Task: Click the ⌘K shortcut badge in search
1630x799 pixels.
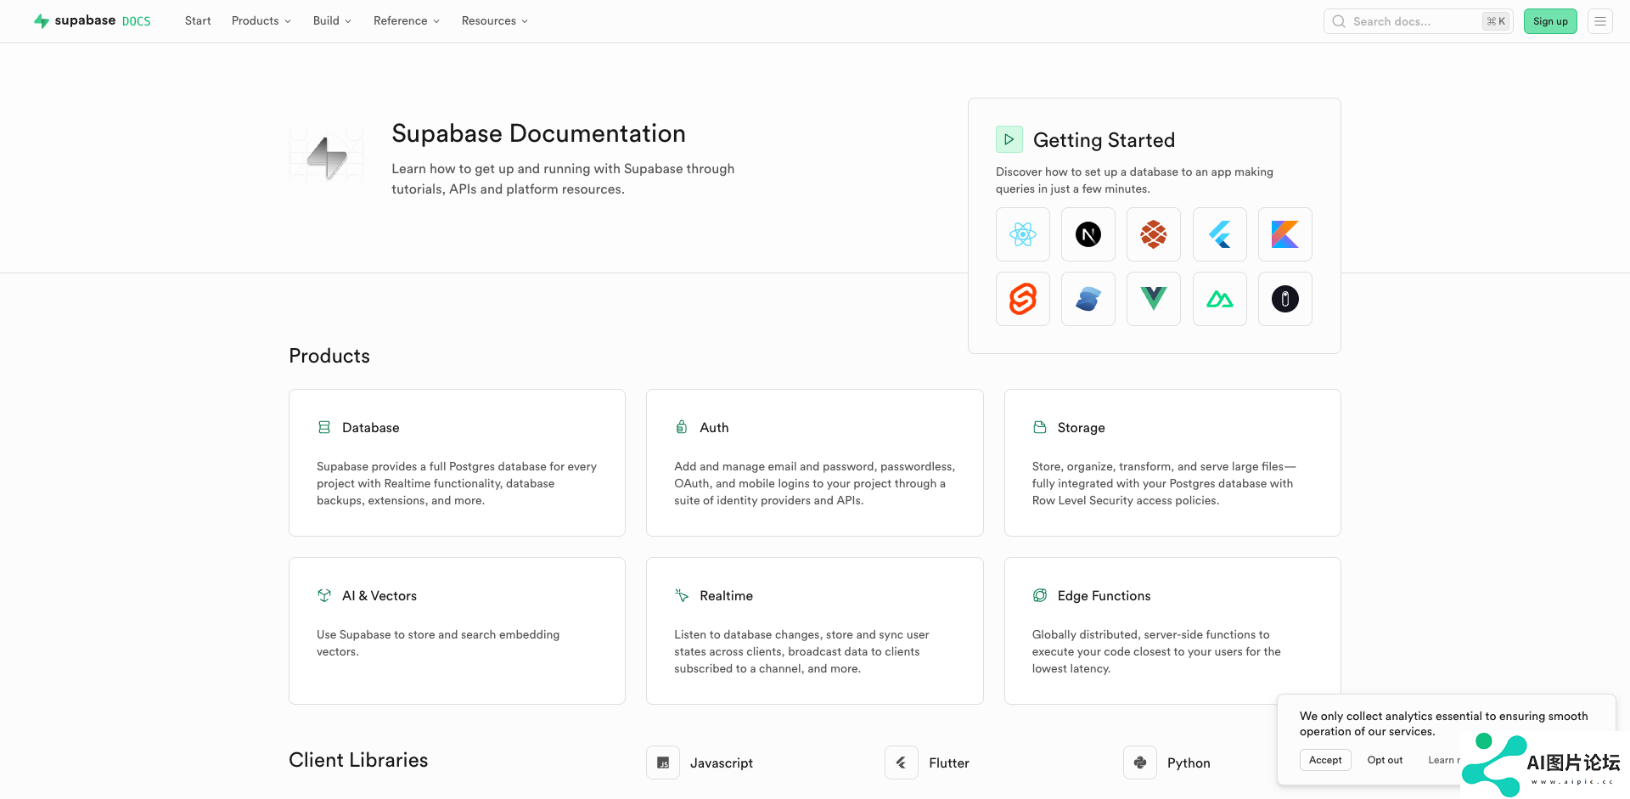Action: (1496, 21)
